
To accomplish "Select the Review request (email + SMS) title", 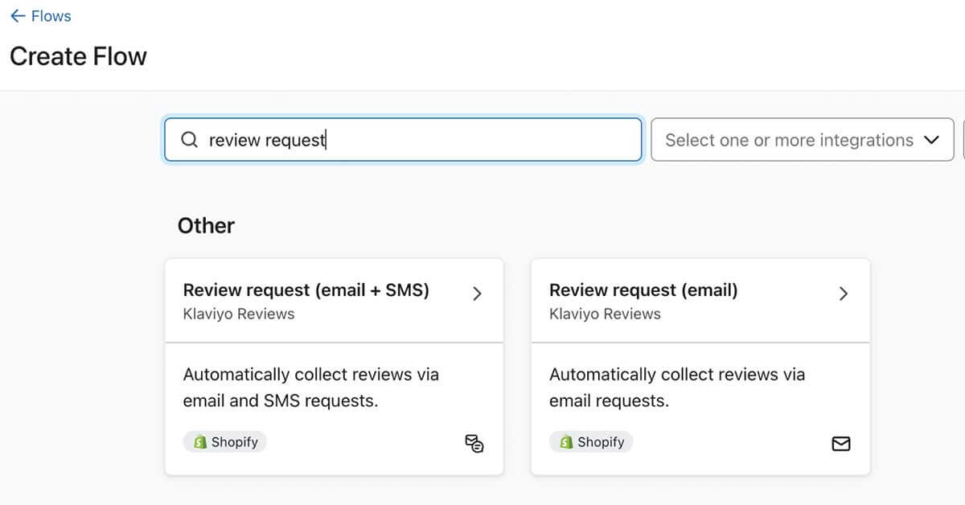I will (x=306, y=290).
